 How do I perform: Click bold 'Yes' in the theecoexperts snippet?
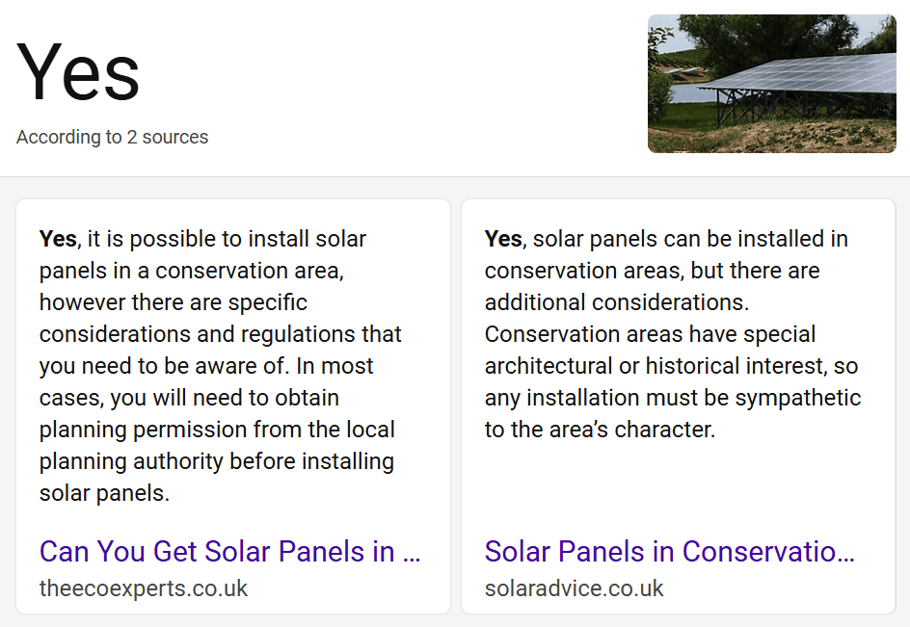[x=58, y=239]
